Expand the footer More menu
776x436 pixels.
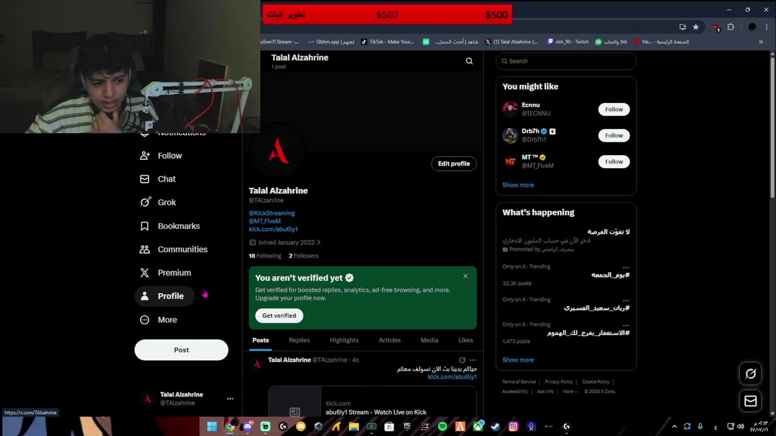click(569, 392)
